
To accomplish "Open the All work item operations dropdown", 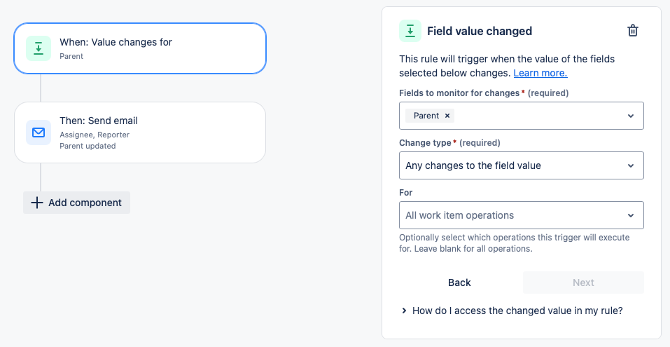I will click(521, 215).
